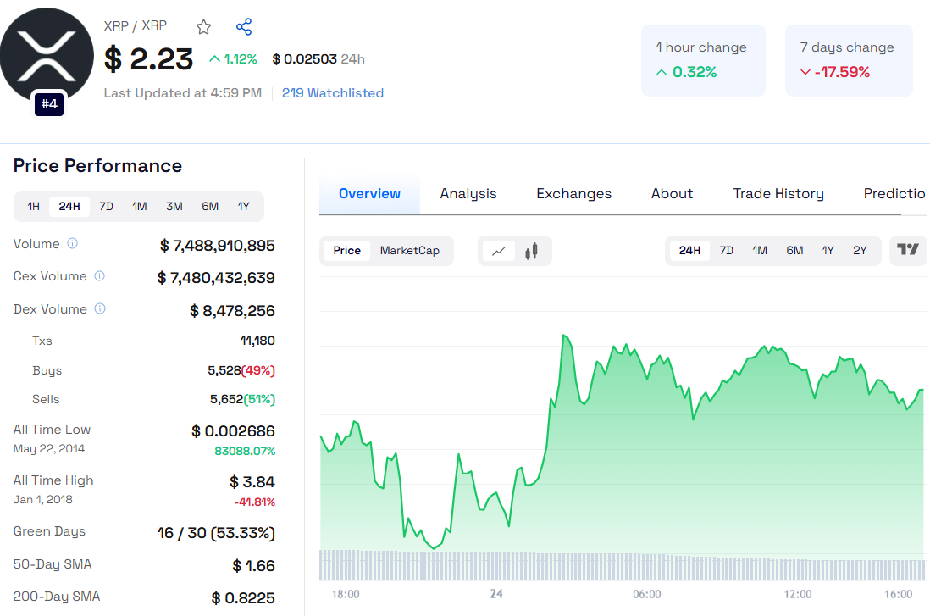Screen dimensions: 930x616
Task: Click the Dex Volume value $ 8,478,256
Action: click(x=232, y=311)
